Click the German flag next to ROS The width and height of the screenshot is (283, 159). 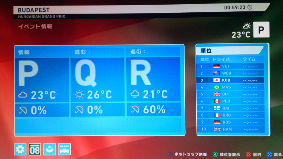(x=217, y=122)
